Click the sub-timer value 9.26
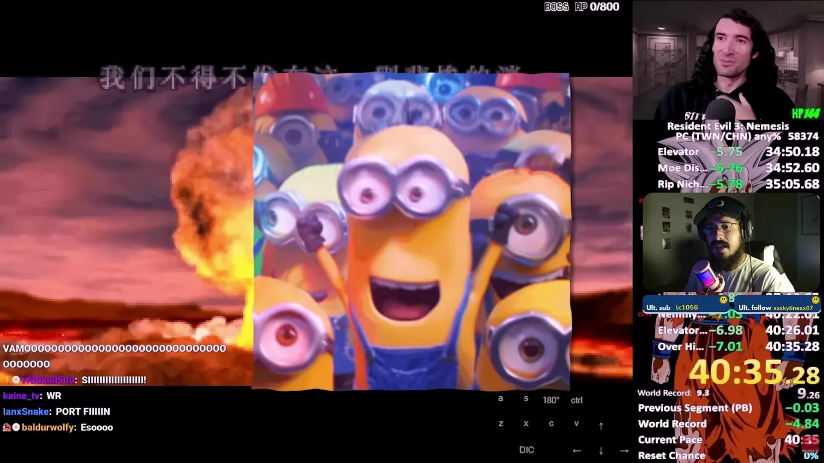This screenshot has height=463, width=824. coord(808,395)
